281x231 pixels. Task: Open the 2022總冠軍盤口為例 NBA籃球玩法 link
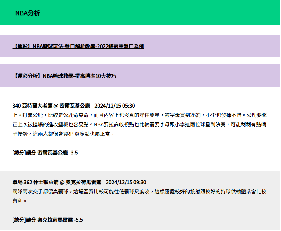(x=78, y=46)
